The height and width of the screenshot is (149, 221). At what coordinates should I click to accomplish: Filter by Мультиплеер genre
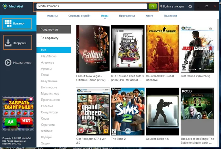tap(50, 94)
